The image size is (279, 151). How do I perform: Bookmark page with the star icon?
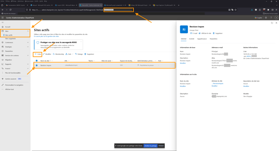click(x=236, y=10)
